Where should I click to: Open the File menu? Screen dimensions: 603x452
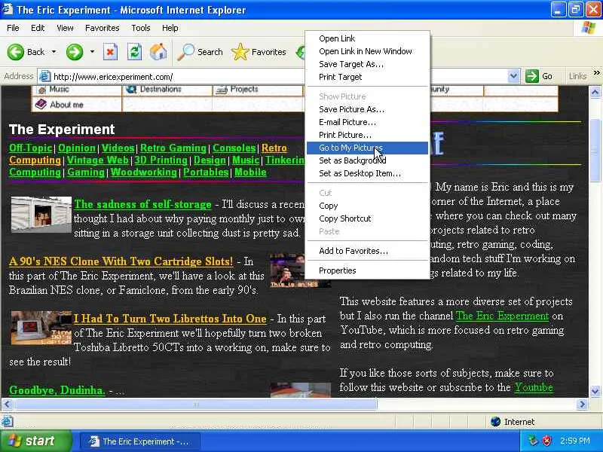13,28
